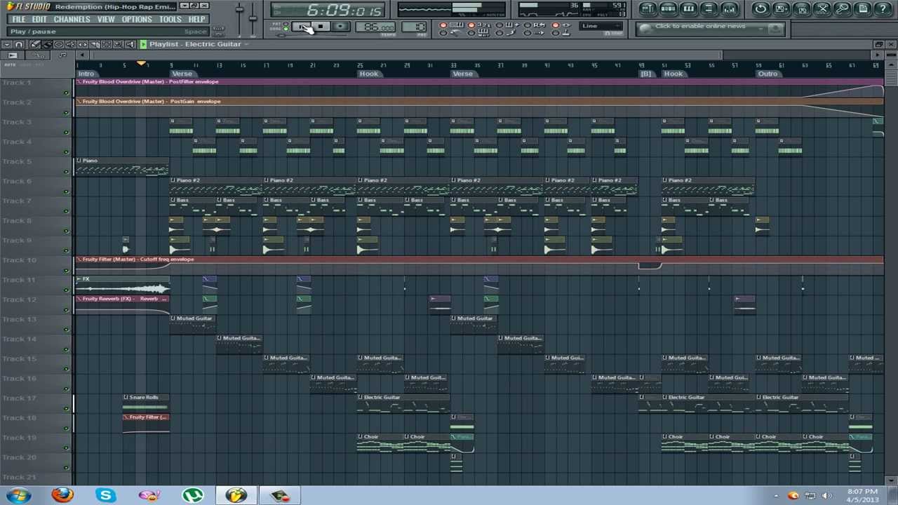
Task: Open the Browser view icon
Action: pos(709,9)
